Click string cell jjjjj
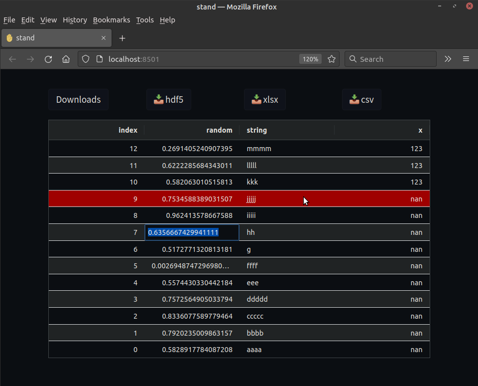The height and width of the screenshot is (386, 478). pos(287,199)
